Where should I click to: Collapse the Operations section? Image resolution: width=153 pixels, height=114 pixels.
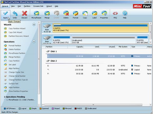coord(34,42)
